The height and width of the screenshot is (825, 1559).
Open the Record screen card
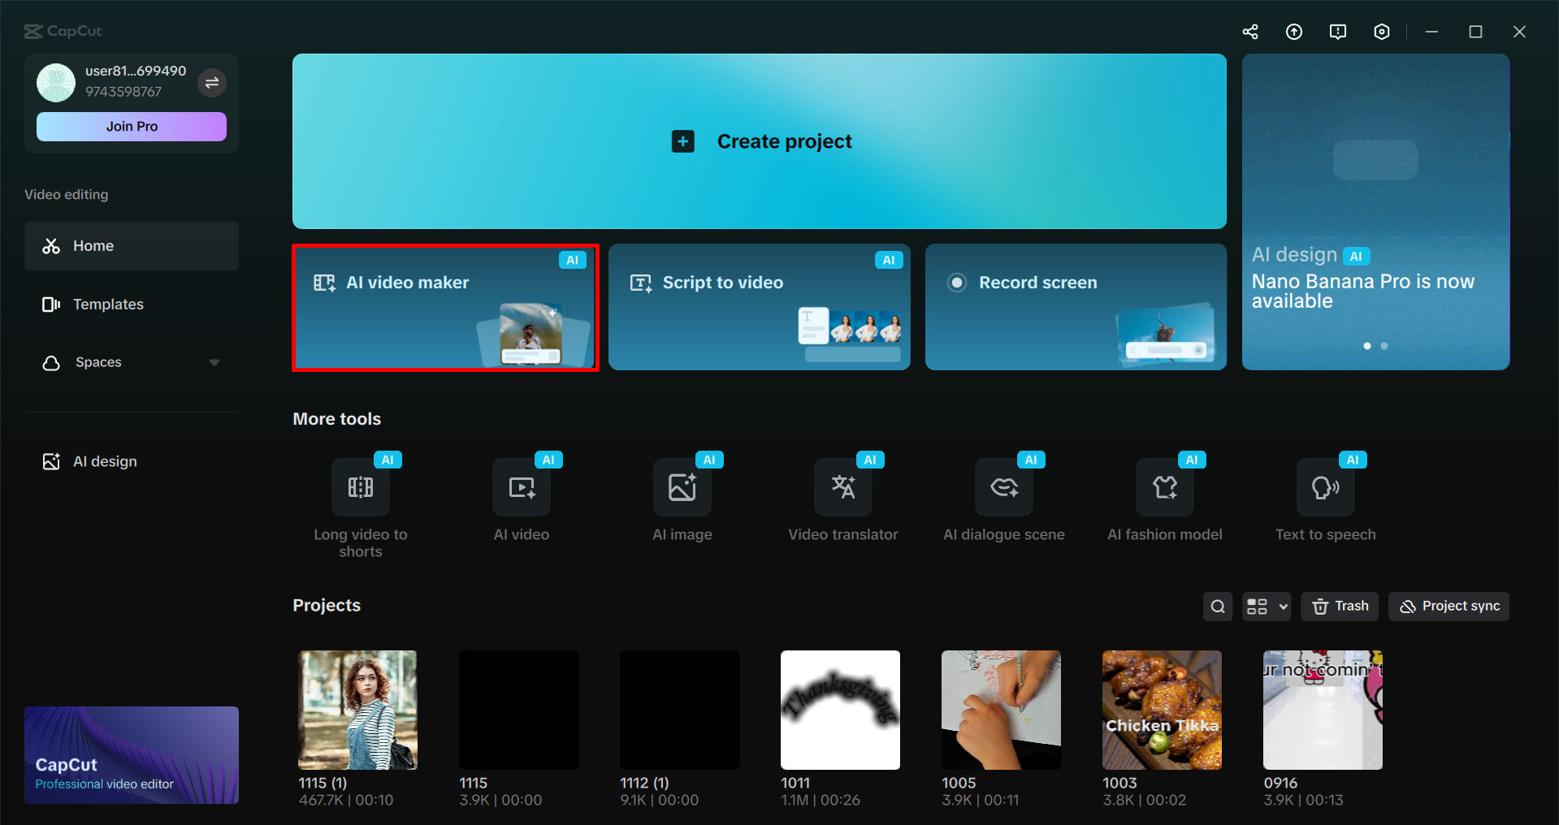pos(1076,307)
